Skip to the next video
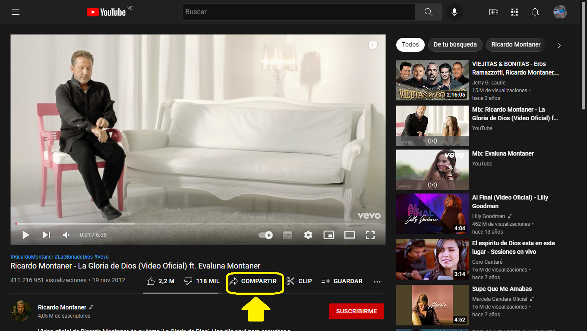Image resolution: width=587 pixels, height=331 pixels. click(x=47, y=235)
